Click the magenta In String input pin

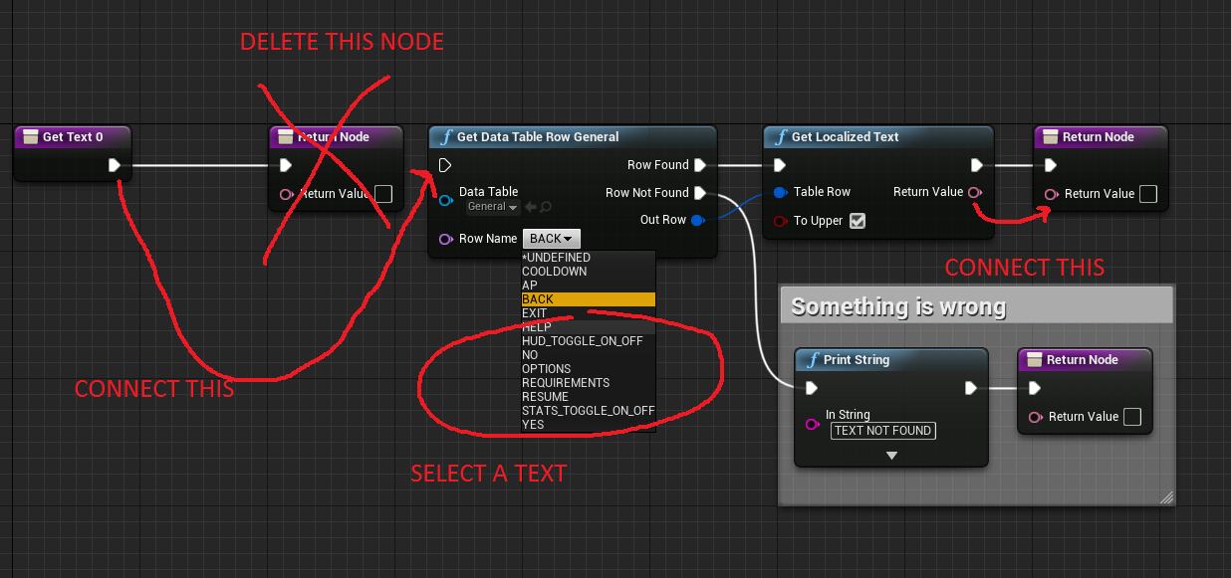pos(813,424)
